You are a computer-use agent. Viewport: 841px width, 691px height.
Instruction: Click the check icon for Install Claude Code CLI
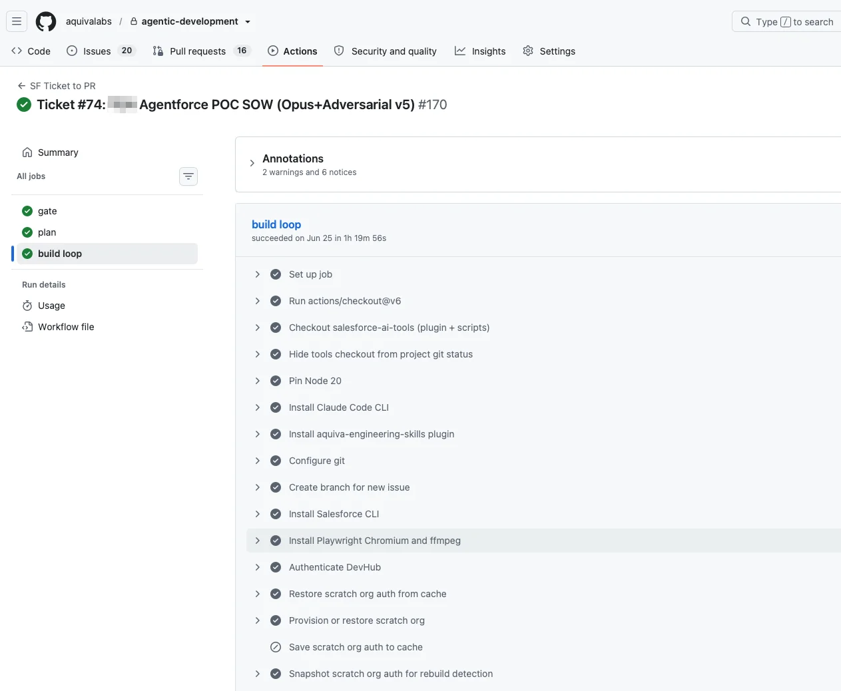276,407
